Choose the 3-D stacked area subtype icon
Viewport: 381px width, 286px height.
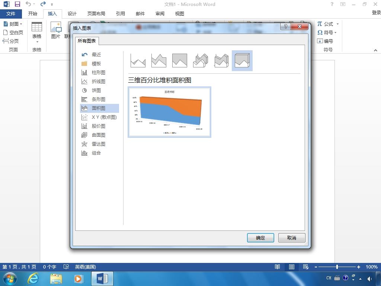click(x=221, y=61)
